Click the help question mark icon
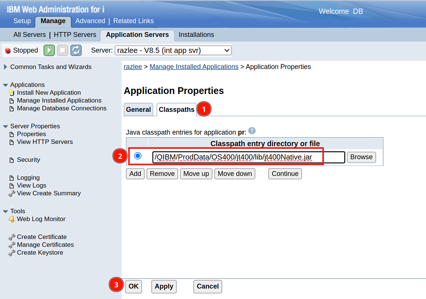 [x=252, y=131]
